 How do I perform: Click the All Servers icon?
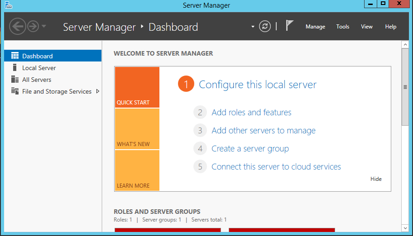pos(15,79)
